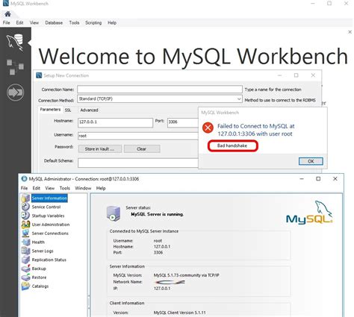Viewport: 354px width, 317px height.
Task: Click the Clear password button
Action: click(142, 149)
